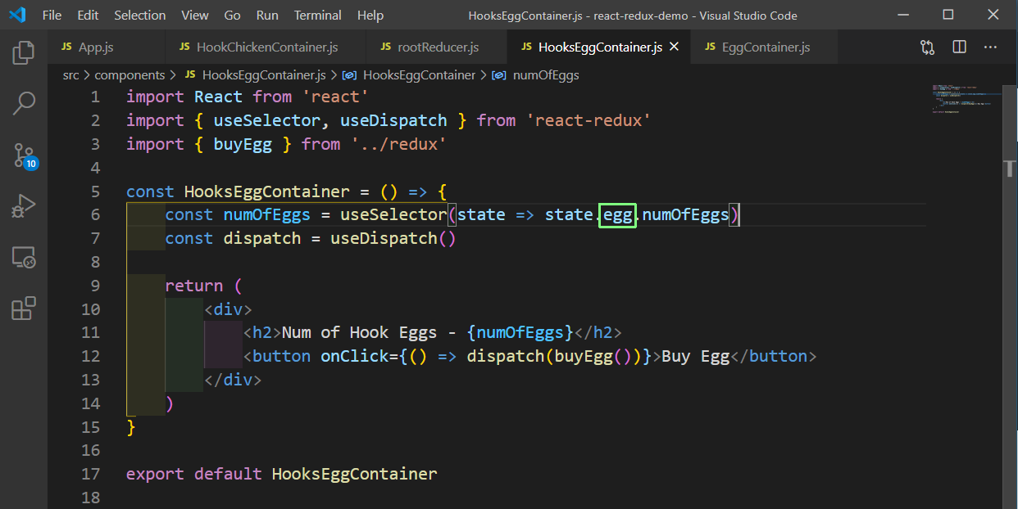Click line number 5 in gutter

tap(95, 191)
